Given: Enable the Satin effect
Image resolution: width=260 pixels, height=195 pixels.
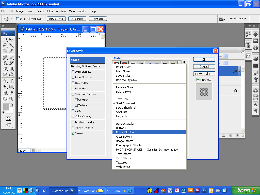Looking at the screenshot, I should [73, 111].
